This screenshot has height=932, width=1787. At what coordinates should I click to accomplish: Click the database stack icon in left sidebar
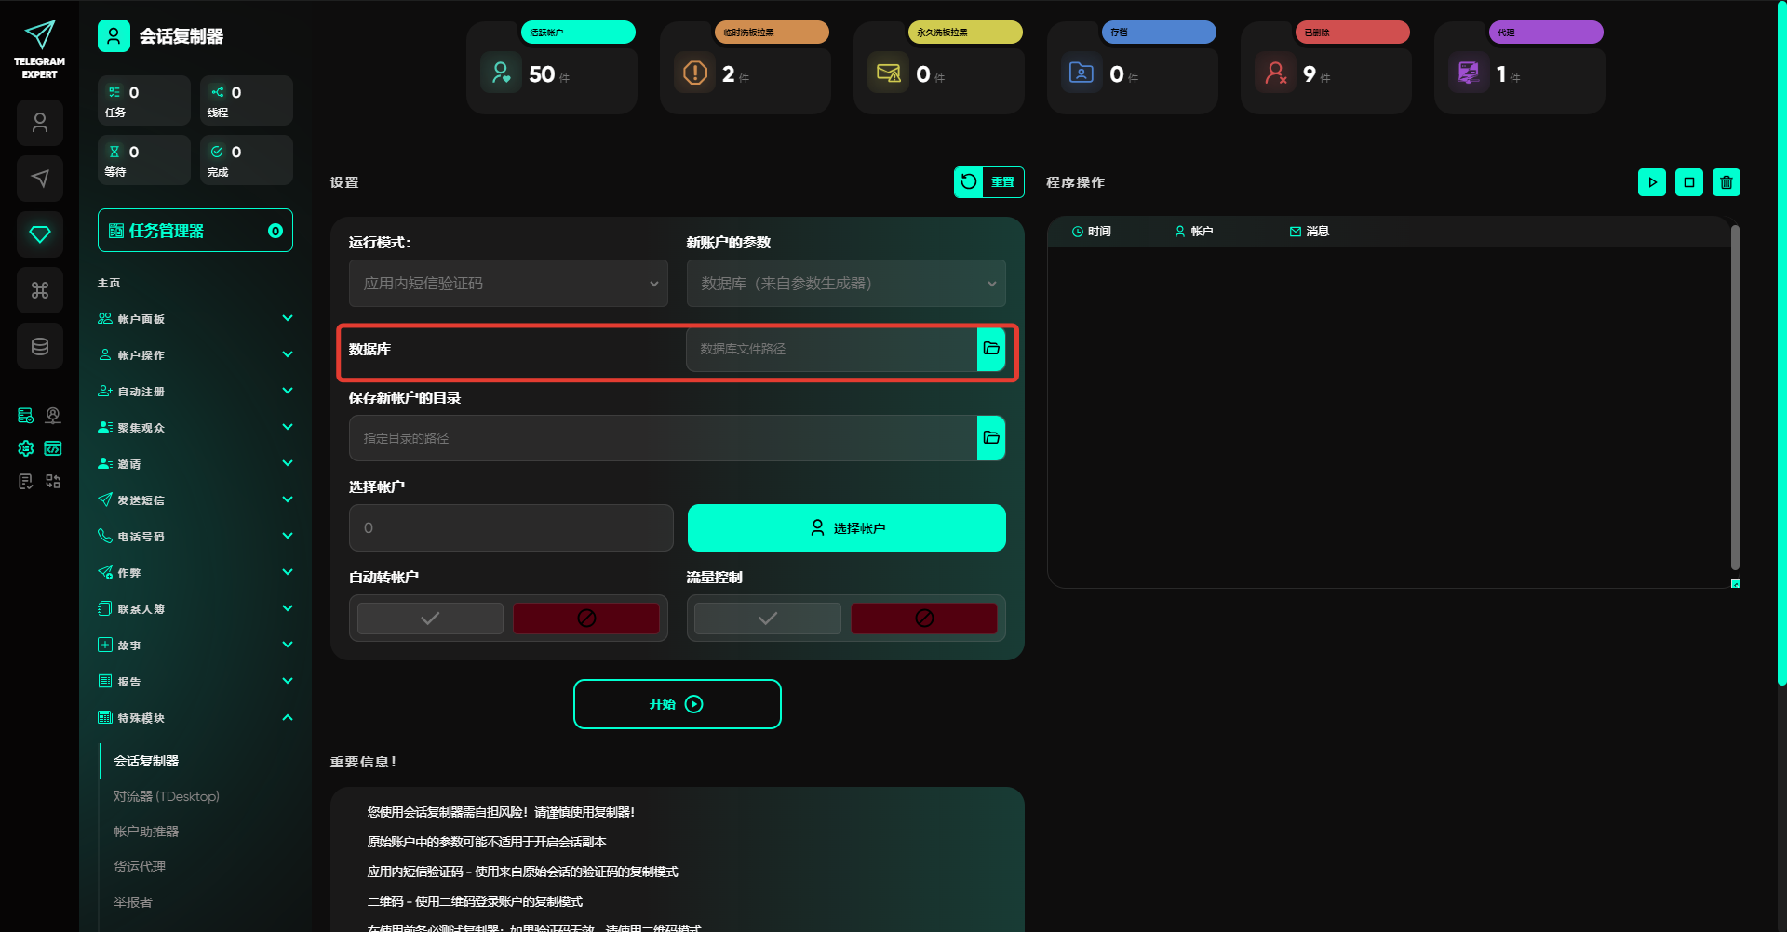tap(40, 346)
